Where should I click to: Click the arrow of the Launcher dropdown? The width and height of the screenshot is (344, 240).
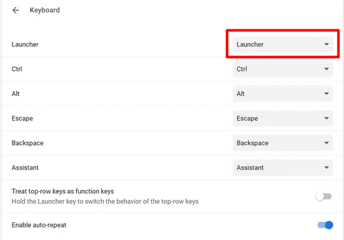[326, 44]
